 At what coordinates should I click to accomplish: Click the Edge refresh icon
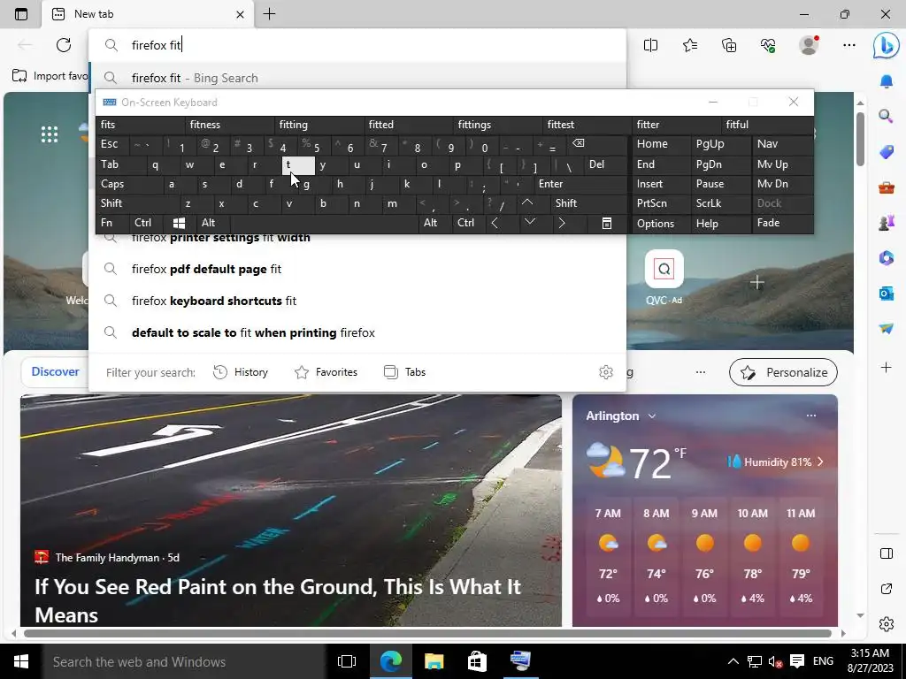[x=64, y=45]
